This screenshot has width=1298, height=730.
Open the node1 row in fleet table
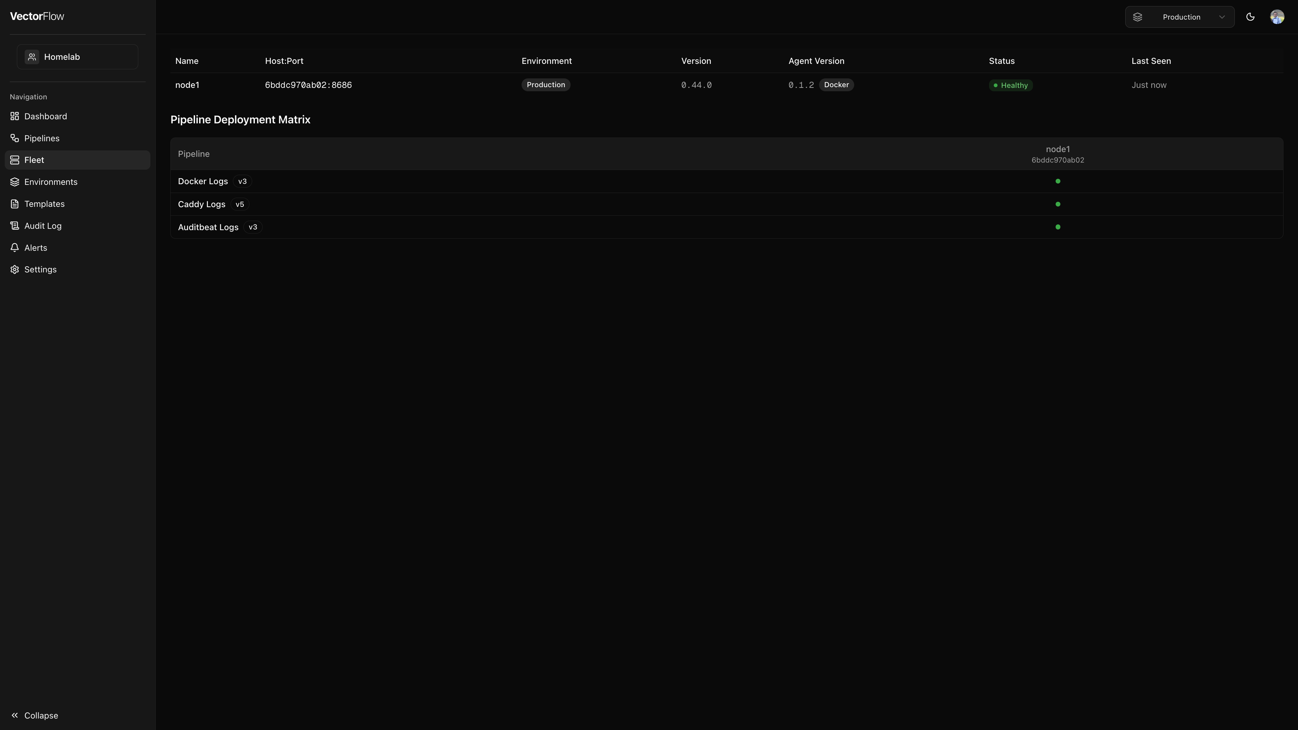tap(188, 85)
